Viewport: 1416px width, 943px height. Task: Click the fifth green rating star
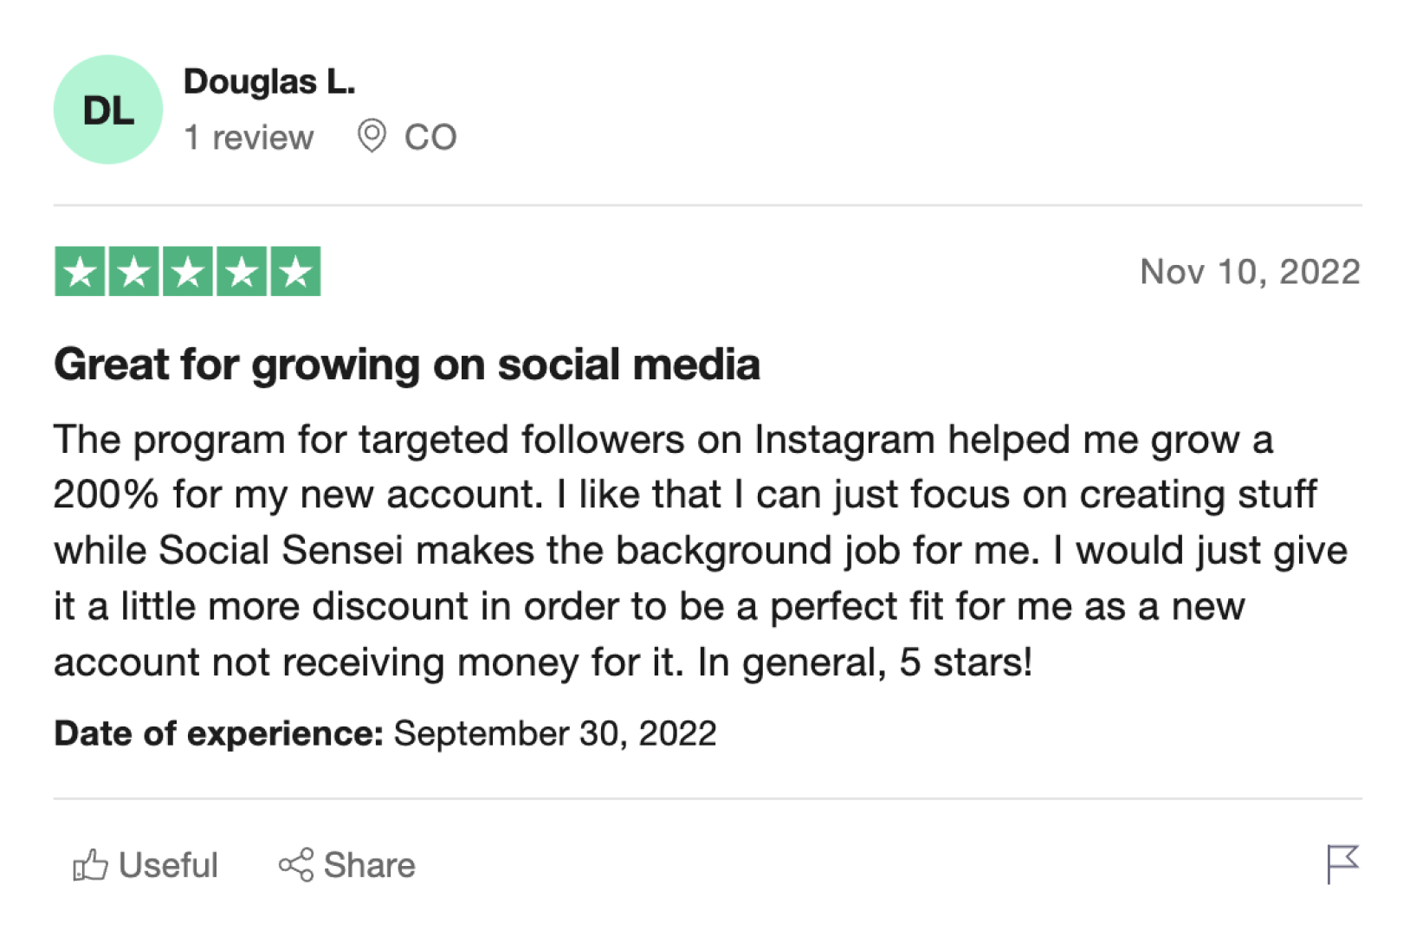295,272
